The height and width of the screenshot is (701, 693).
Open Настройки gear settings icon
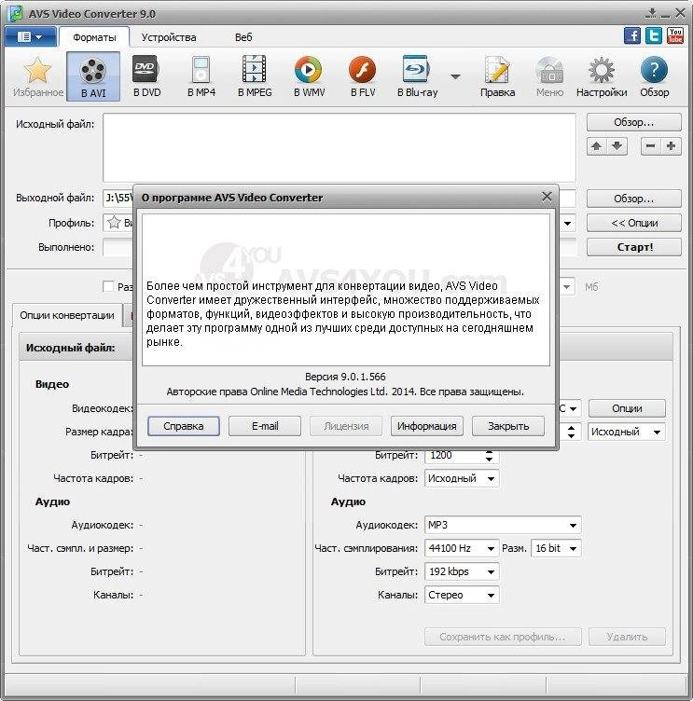click(x=602, y=76)
